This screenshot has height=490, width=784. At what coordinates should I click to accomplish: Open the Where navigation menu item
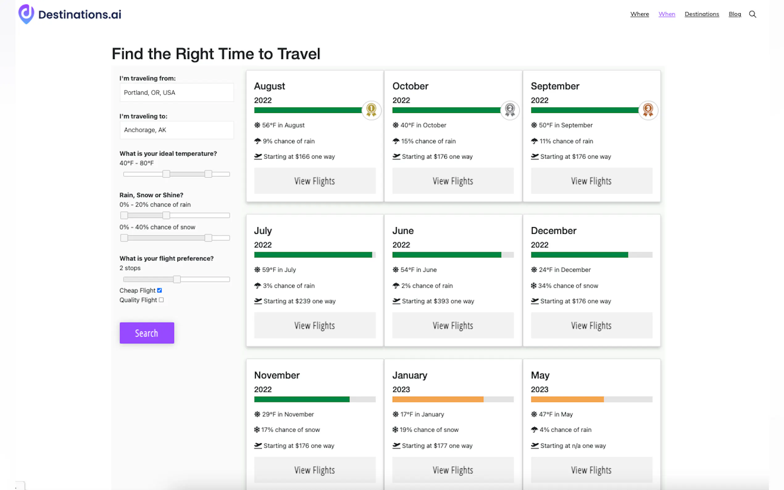click(639, 14)
